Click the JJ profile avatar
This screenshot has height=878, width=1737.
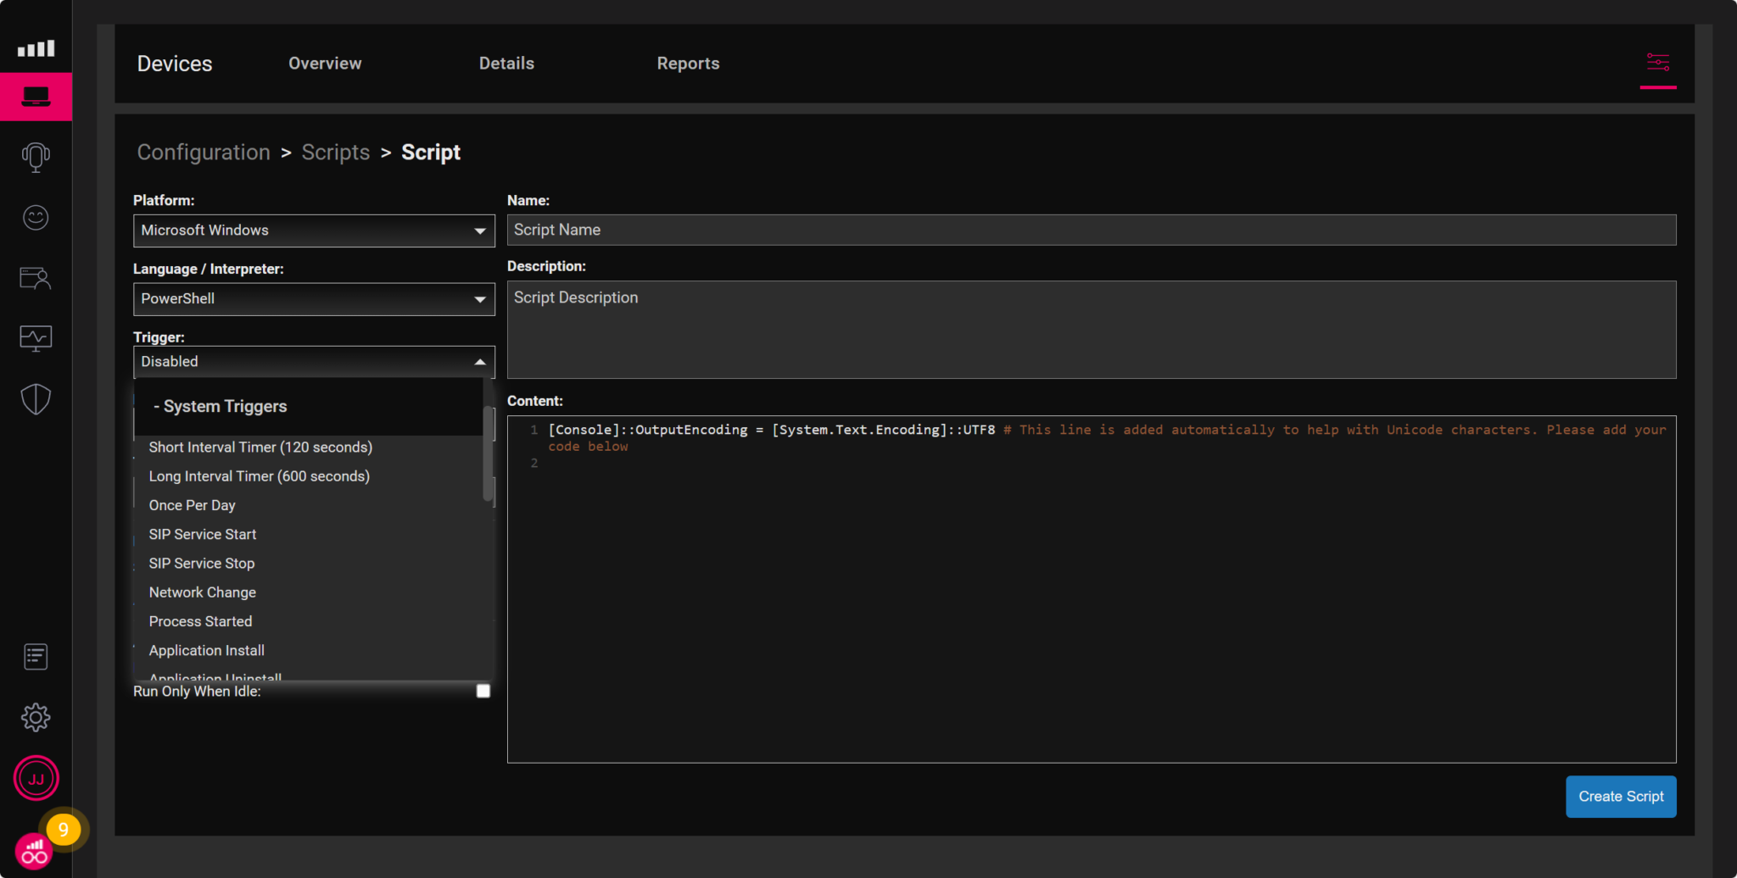[x=36, y=777]
